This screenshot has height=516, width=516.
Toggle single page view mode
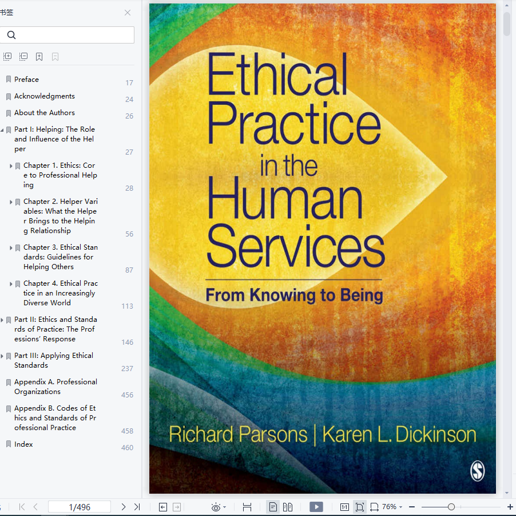coord(273,507)
